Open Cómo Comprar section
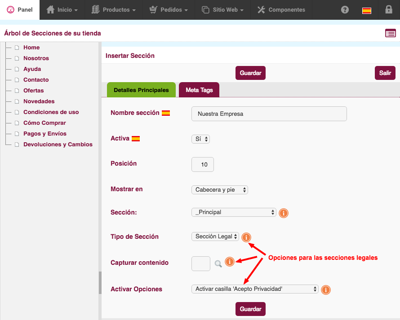The image size is (400, 320). [x=44, y=123]
